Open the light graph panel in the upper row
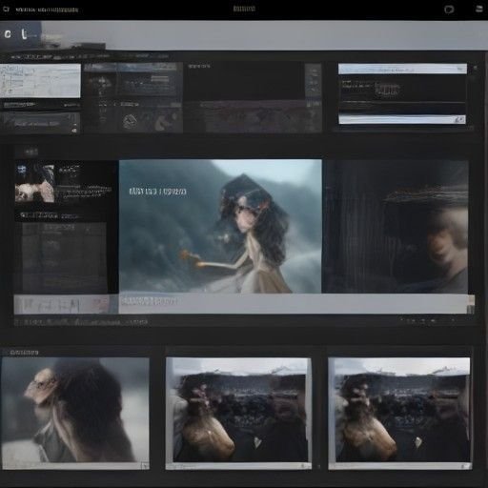Image resolution: width=488 pixels, height=488 pixels. [40, 81]
